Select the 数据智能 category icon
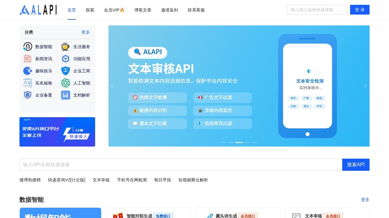This screenshot has width=389, height=218. tap(28, 47)
